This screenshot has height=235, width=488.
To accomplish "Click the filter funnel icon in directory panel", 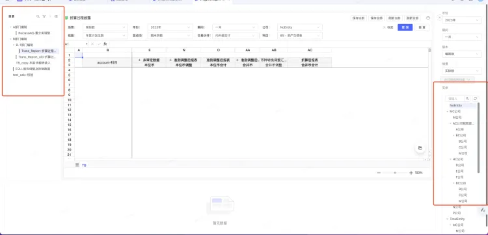I will click(44, 16).
